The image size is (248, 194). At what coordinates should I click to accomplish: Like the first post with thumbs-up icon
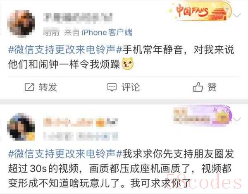point(198,87)
